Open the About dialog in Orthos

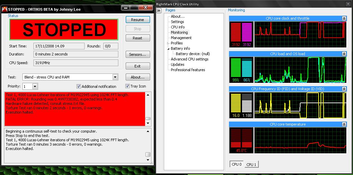137,77
